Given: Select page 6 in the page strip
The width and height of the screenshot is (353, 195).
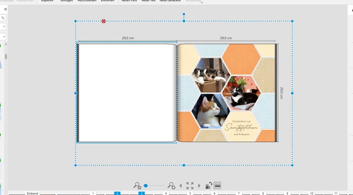Looking at the screenshot, I should [214, 193].
